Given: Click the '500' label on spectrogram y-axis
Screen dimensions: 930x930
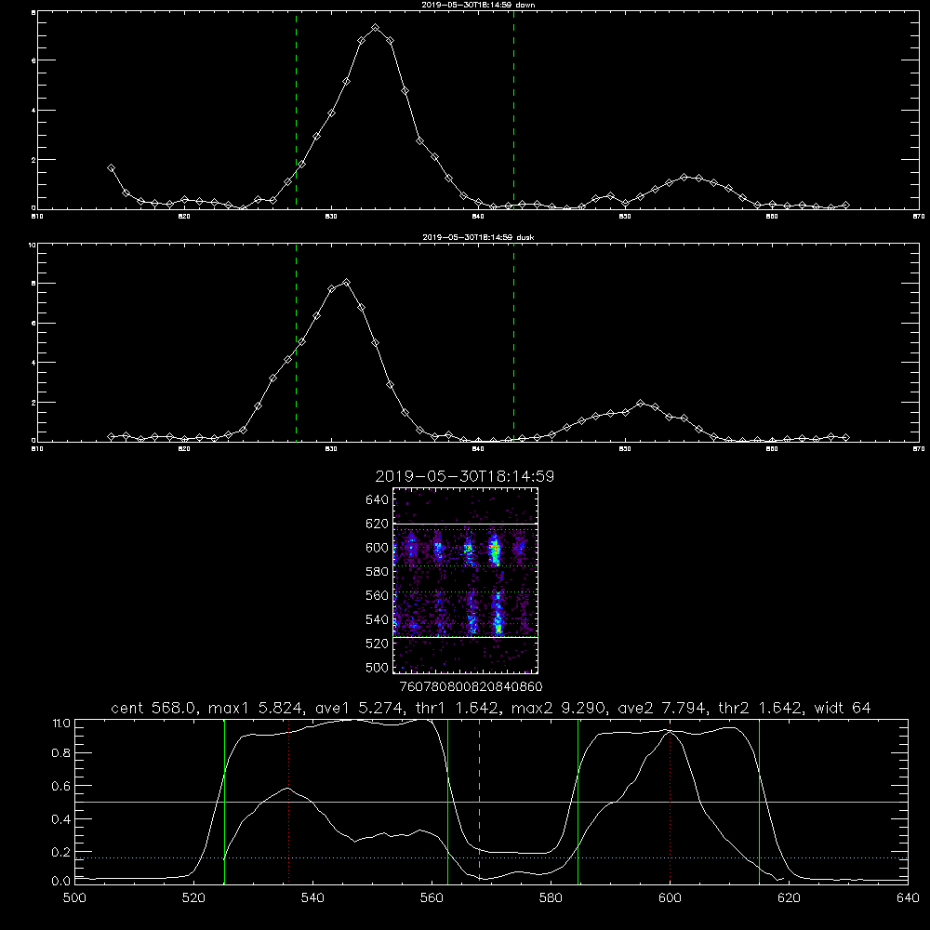Looking at the screenshot, I should 377,667.
